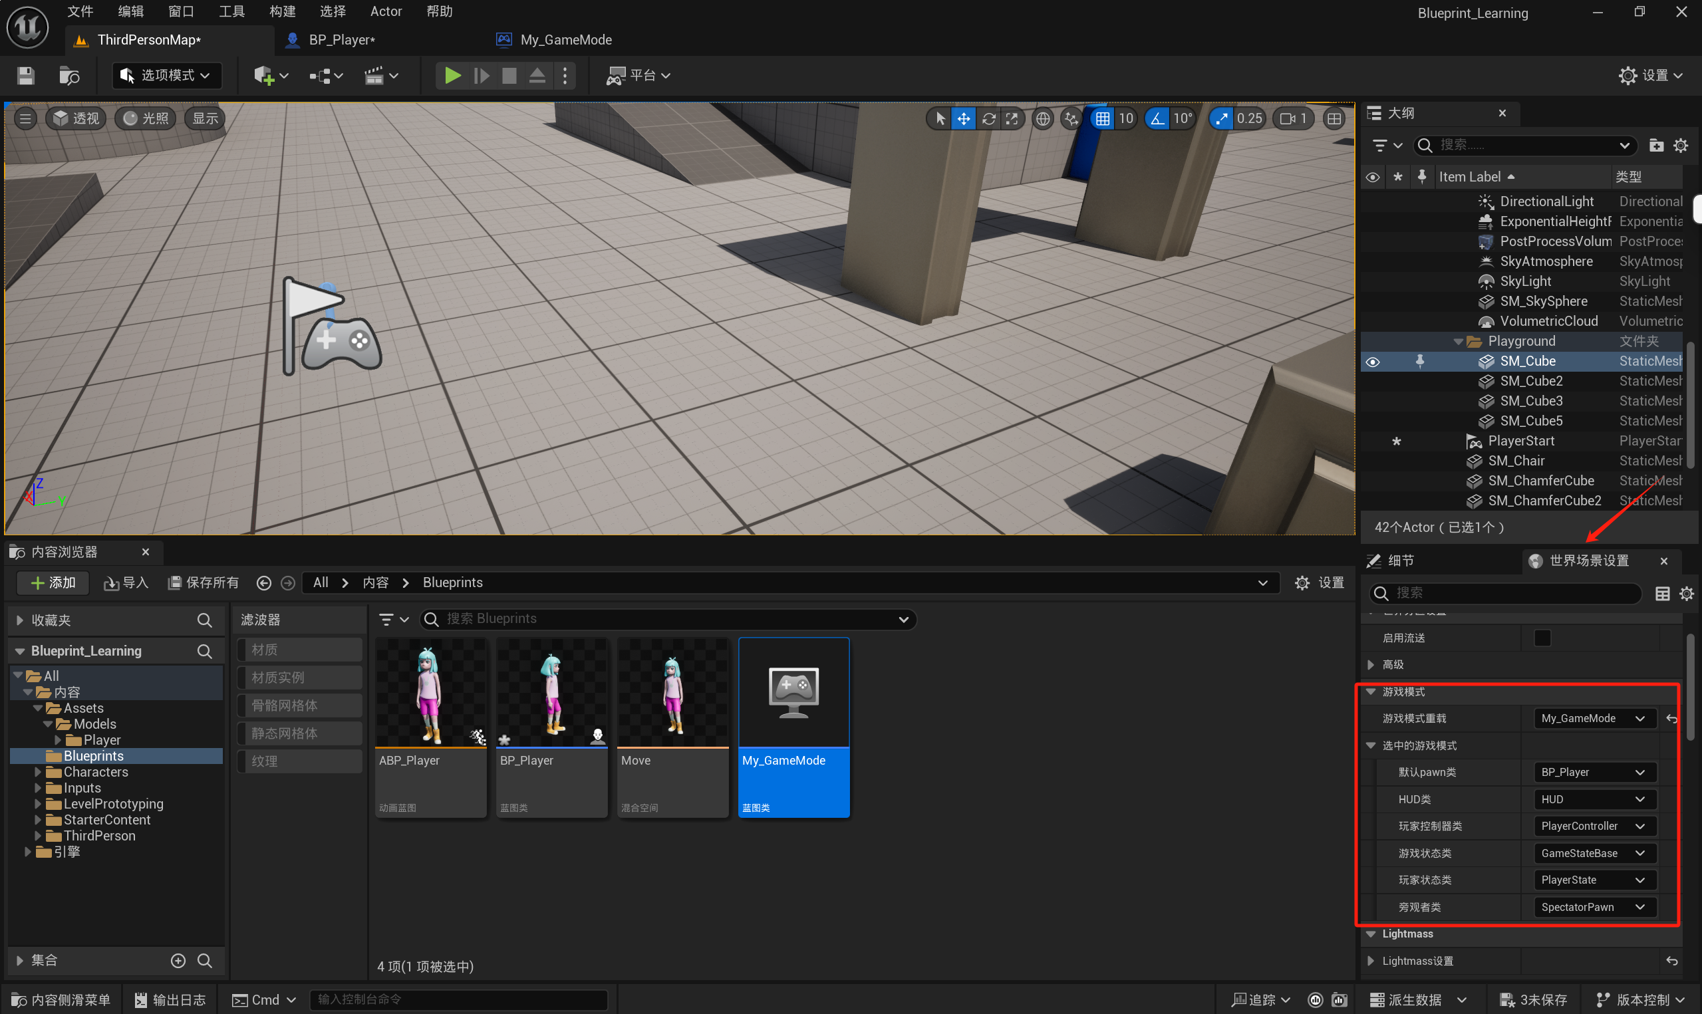Toggle rotation angle snapping icon

(1157, 119)
